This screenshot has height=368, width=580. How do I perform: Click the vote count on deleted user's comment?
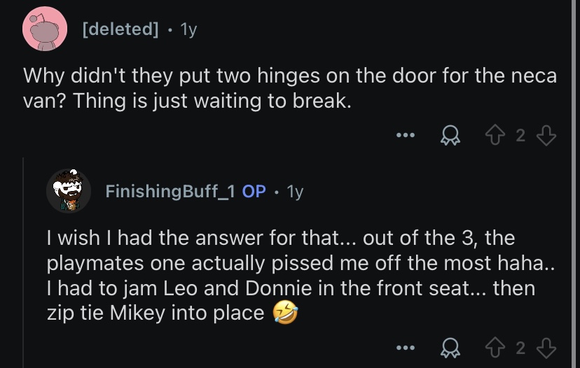(520, 136)
